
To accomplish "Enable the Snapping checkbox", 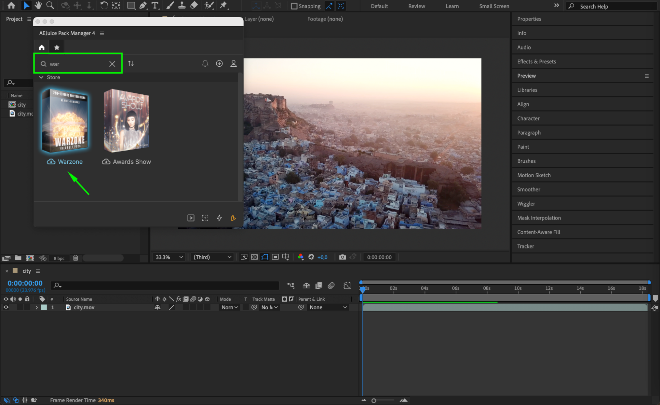I will click(x=294, y=6).
